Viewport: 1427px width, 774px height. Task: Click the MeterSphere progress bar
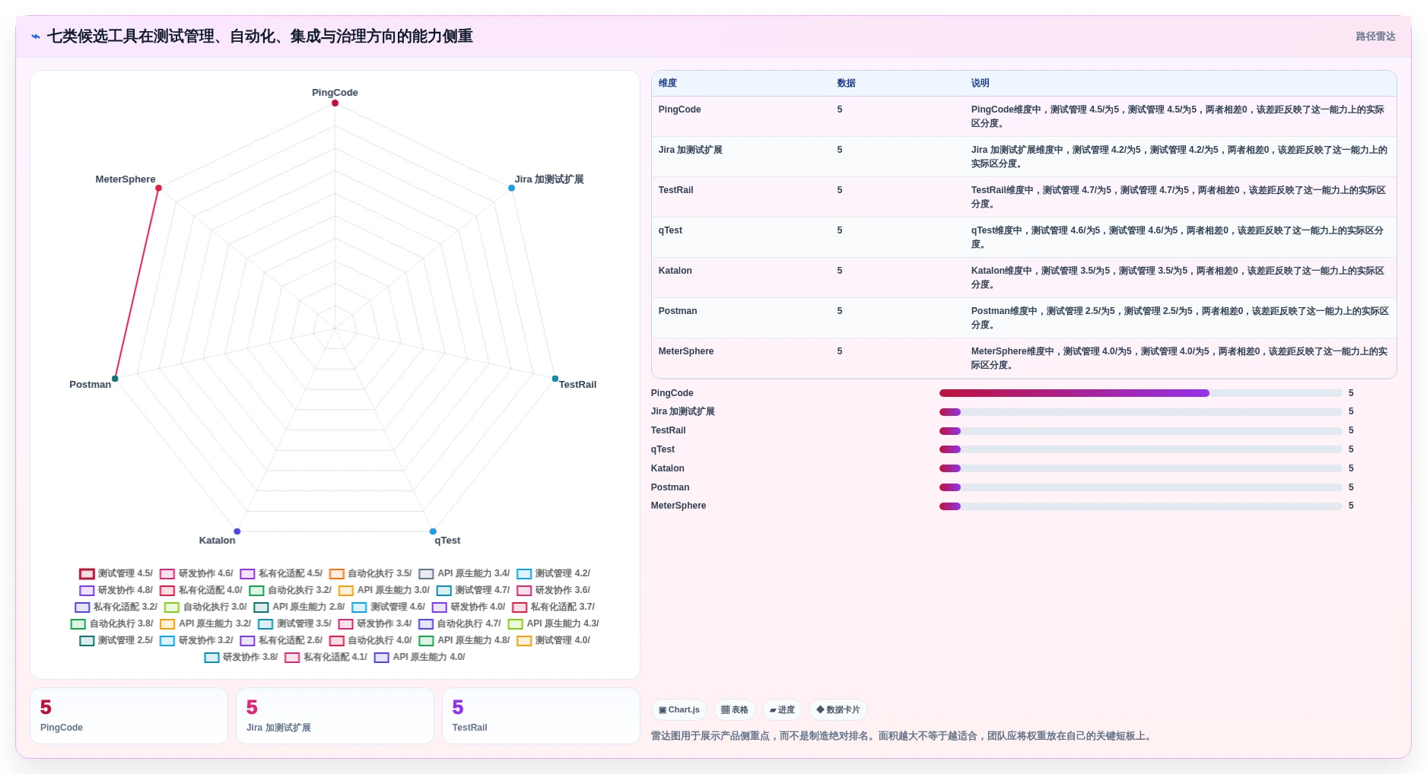click(1140, 506)
